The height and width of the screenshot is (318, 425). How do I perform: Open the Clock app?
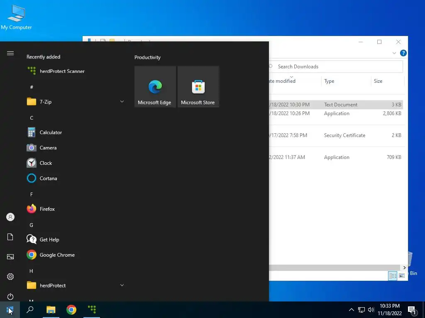[x=39, y=163]
